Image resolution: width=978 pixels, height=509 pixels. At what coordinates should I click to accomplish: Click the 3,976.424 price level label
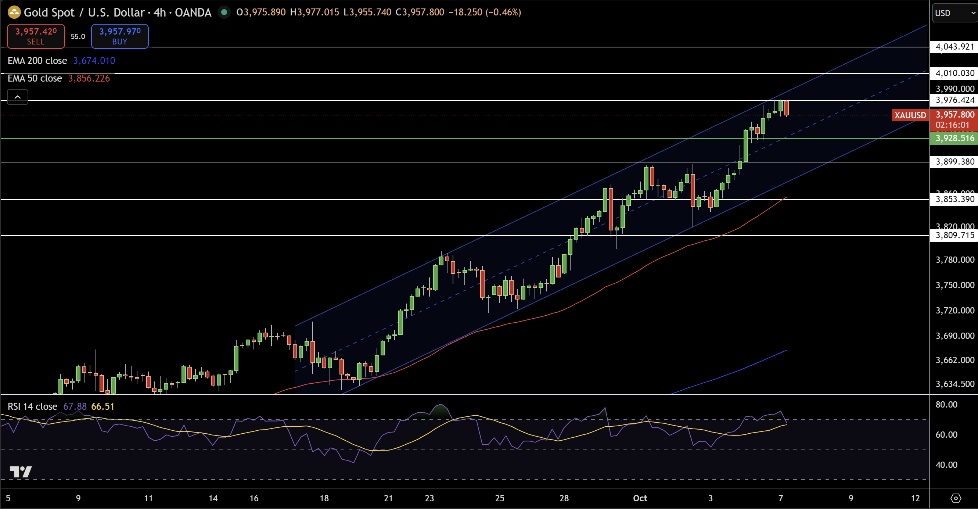(954, 100)
